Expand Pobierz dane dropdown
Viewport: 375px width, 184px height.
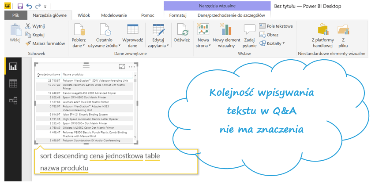[79, 45]
